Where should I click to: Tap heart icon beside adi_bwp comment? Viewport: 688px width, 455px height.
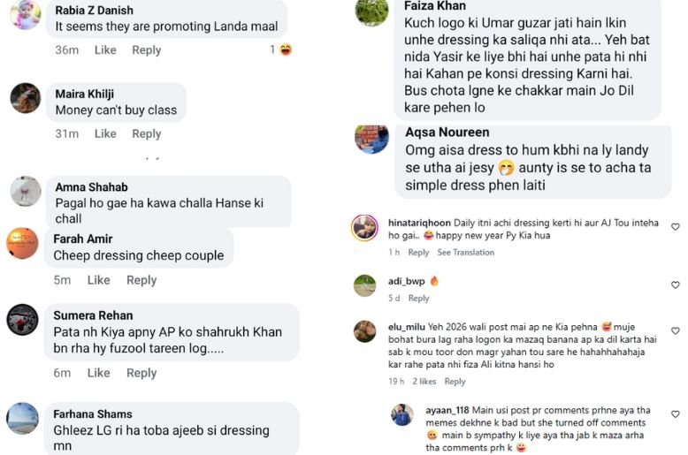click(x=676, y=284)
